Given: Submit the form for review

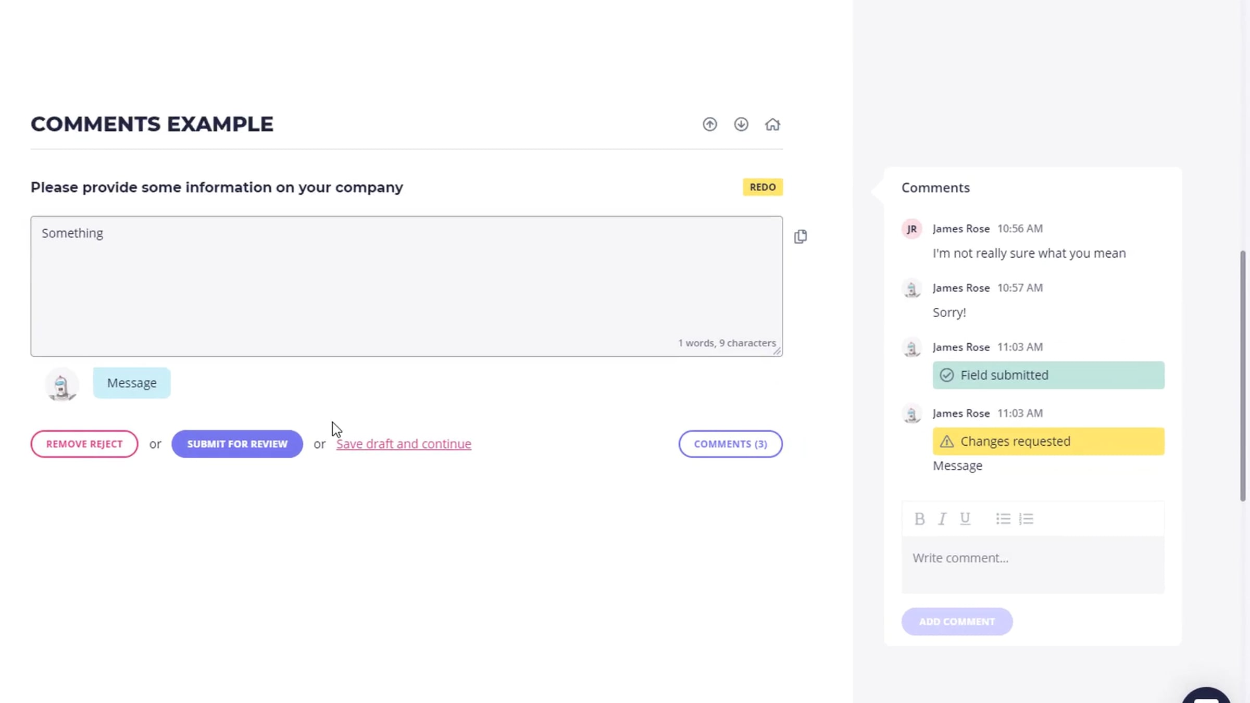Looking at the screenshot, I should (x=237, y=444).
